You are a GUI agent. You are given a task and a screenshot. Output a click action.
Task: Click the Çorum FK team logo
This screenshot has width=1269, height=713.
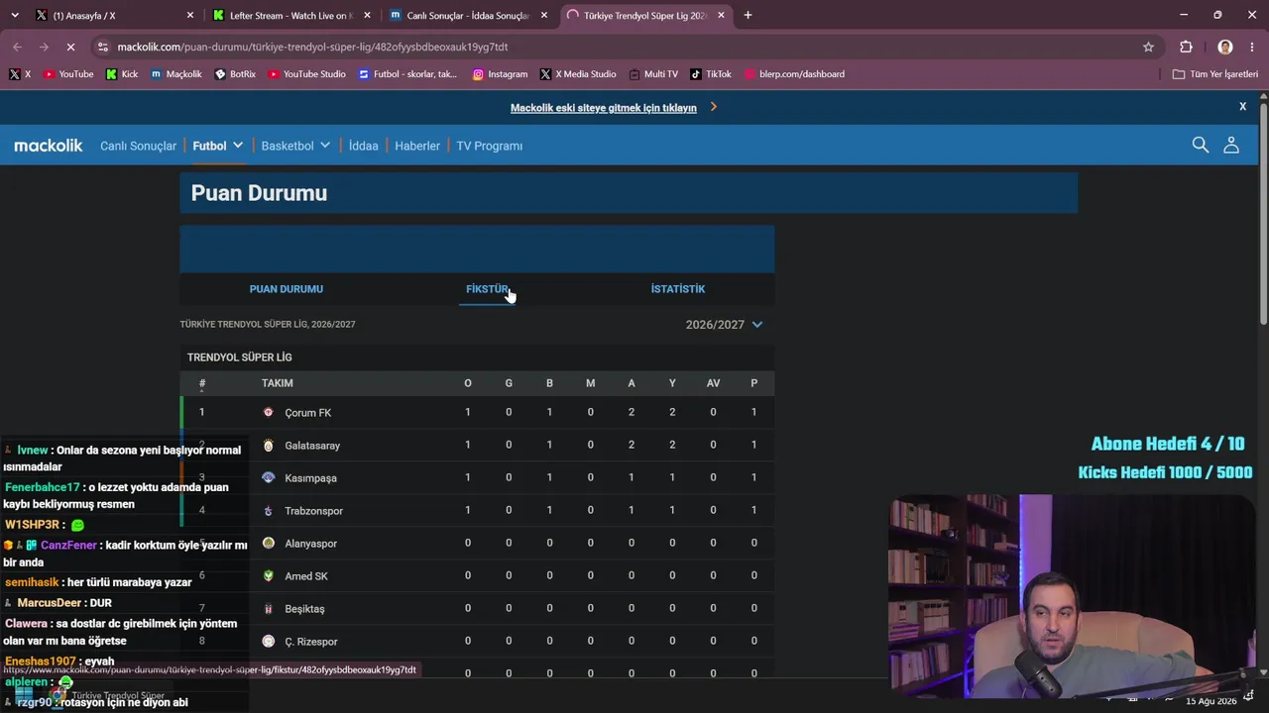click(268, 412)
